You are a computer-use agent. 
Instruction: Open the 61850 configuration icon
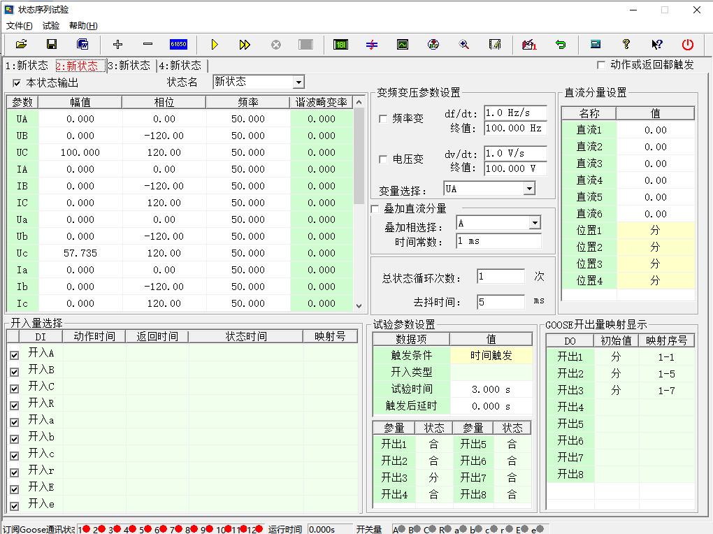[178, 44]
